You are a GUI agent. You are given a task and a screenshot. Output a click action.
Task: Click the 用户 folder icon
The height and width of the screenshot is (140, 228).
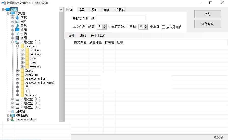coord(22,87)
